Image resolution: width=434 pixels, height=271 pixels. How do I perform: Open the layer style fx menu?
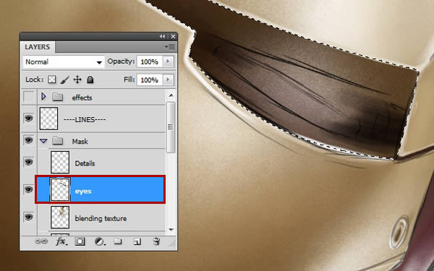61,241
